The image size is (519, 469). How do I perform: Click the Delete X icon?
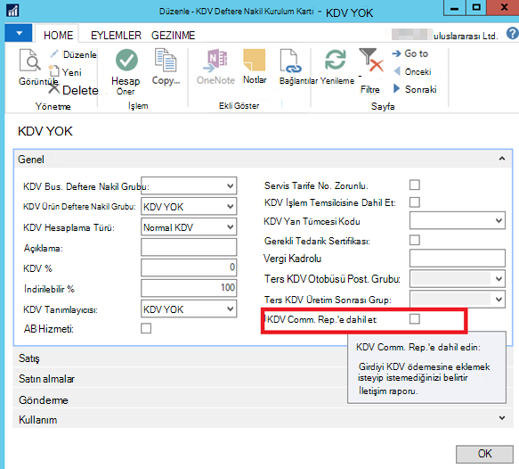pyautogui.click(x=54, y=88)
